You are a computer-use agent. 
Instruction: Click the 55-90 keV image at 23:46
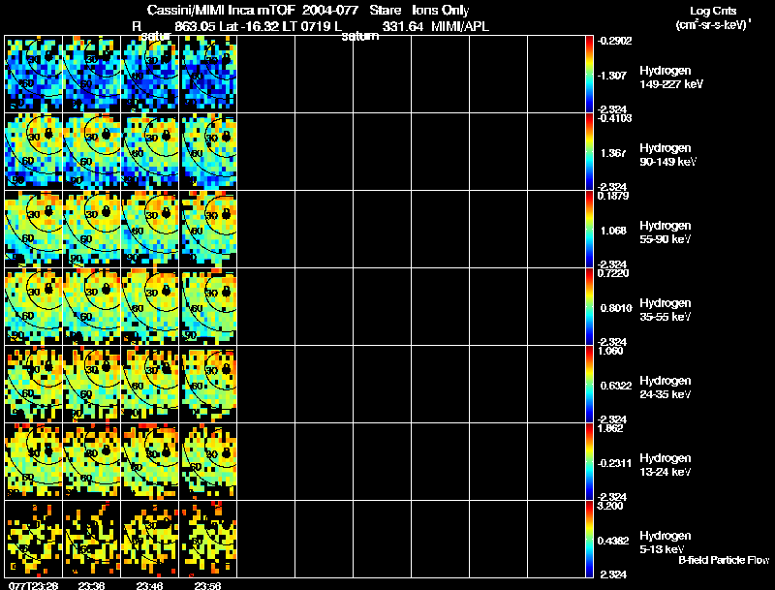click(150, 230)
